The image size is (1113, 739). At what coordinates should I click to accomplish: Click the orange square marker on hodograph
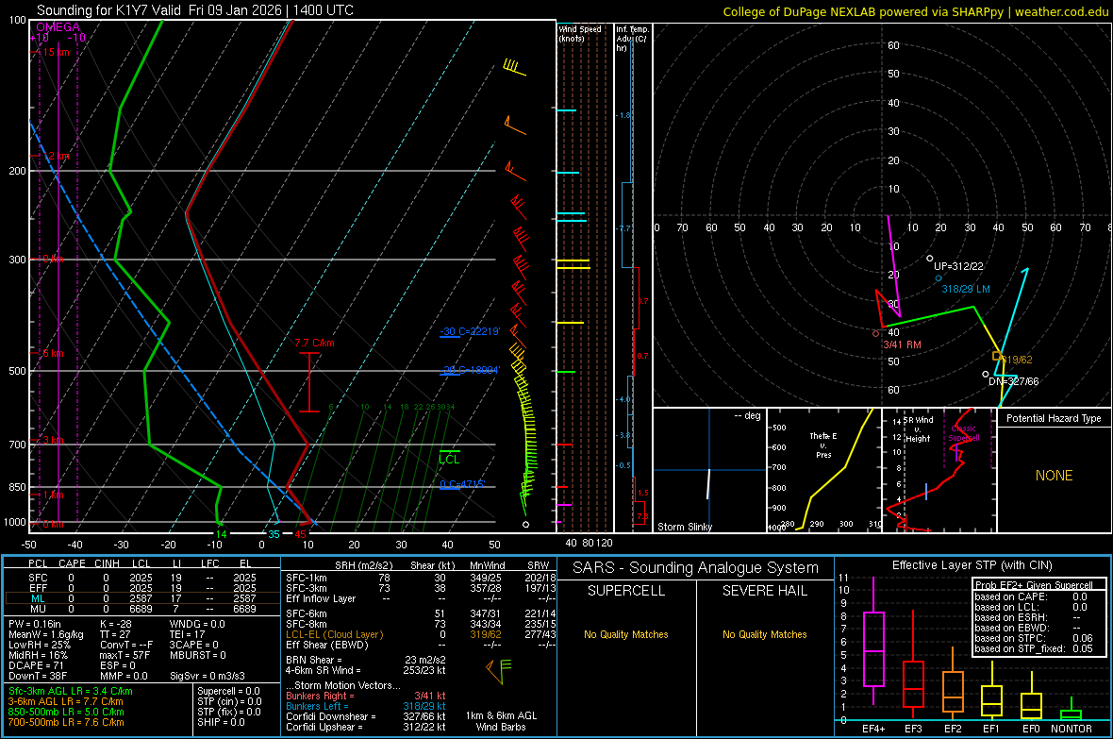point(997,356)
